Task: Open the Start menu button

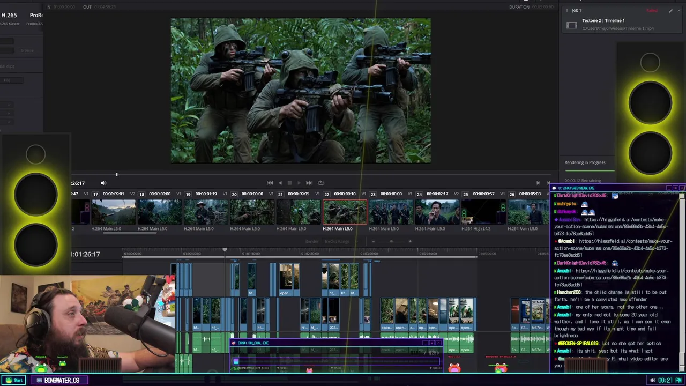Action: pos(14,380)
